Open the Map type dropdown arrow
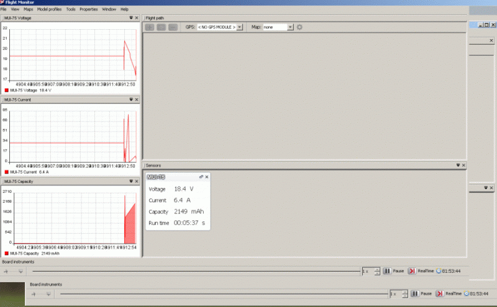The width and height of the screenshot is (497, 307). click(x=290, y=27)
